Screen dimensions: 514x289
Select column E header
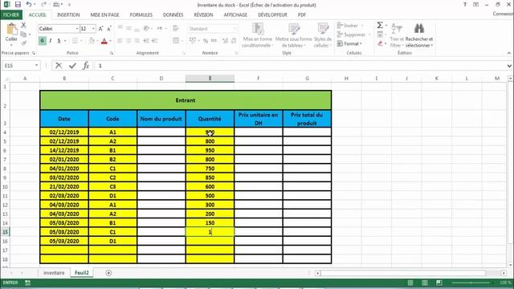coord(210,79)
